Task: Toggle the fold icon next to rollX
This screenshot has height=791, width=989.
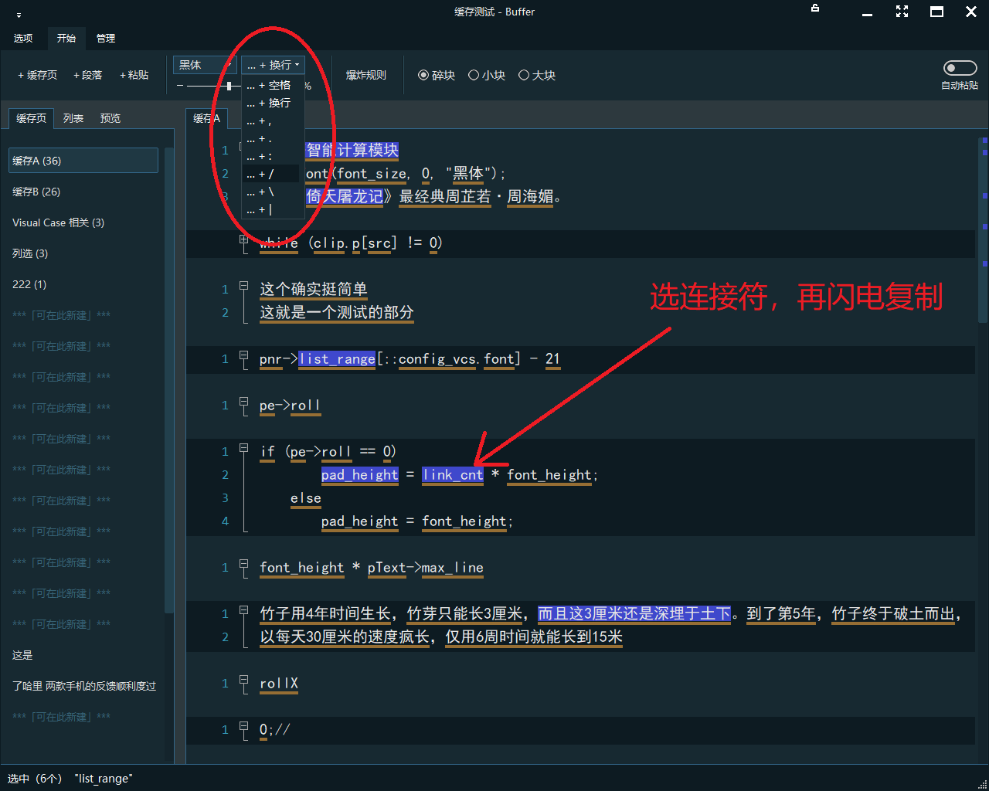Action: coord(244,681)
